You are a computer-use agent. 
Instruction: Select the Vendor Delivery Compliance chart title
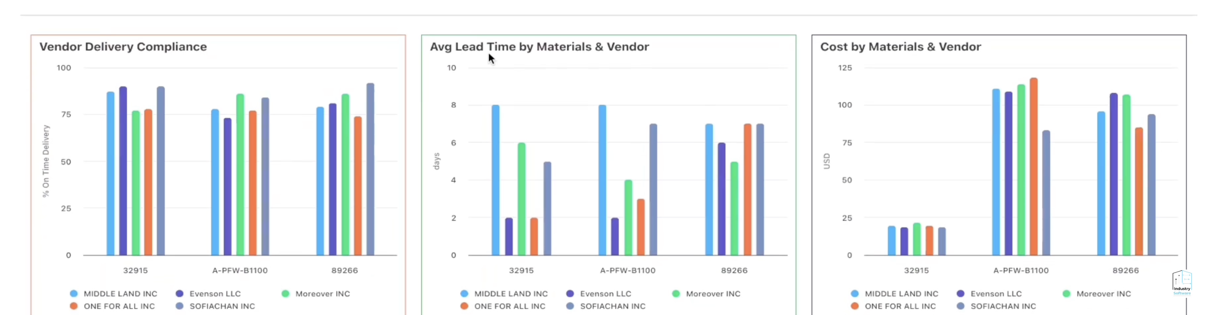tap(123, 47)
